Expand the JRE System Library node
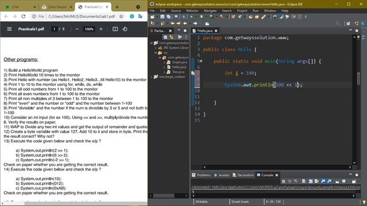Image resolution: width=367 pixels, height=206 pixels. (155, 48)
